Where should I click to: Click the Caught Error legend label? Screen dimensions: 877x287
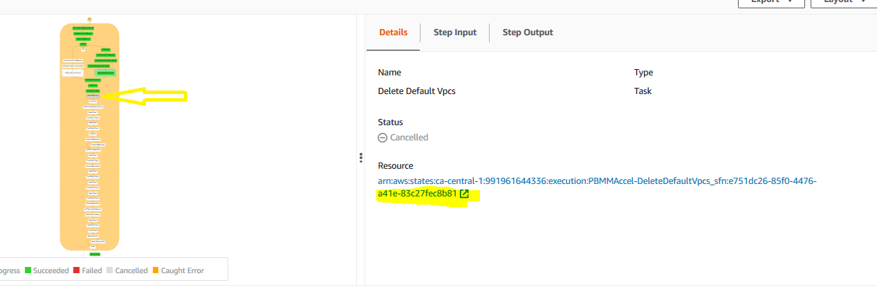(x=183, y=270)
